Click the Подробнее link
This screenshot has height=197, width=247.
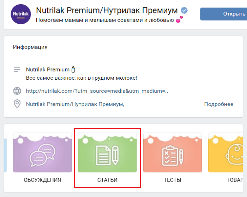tap(219, 104)
